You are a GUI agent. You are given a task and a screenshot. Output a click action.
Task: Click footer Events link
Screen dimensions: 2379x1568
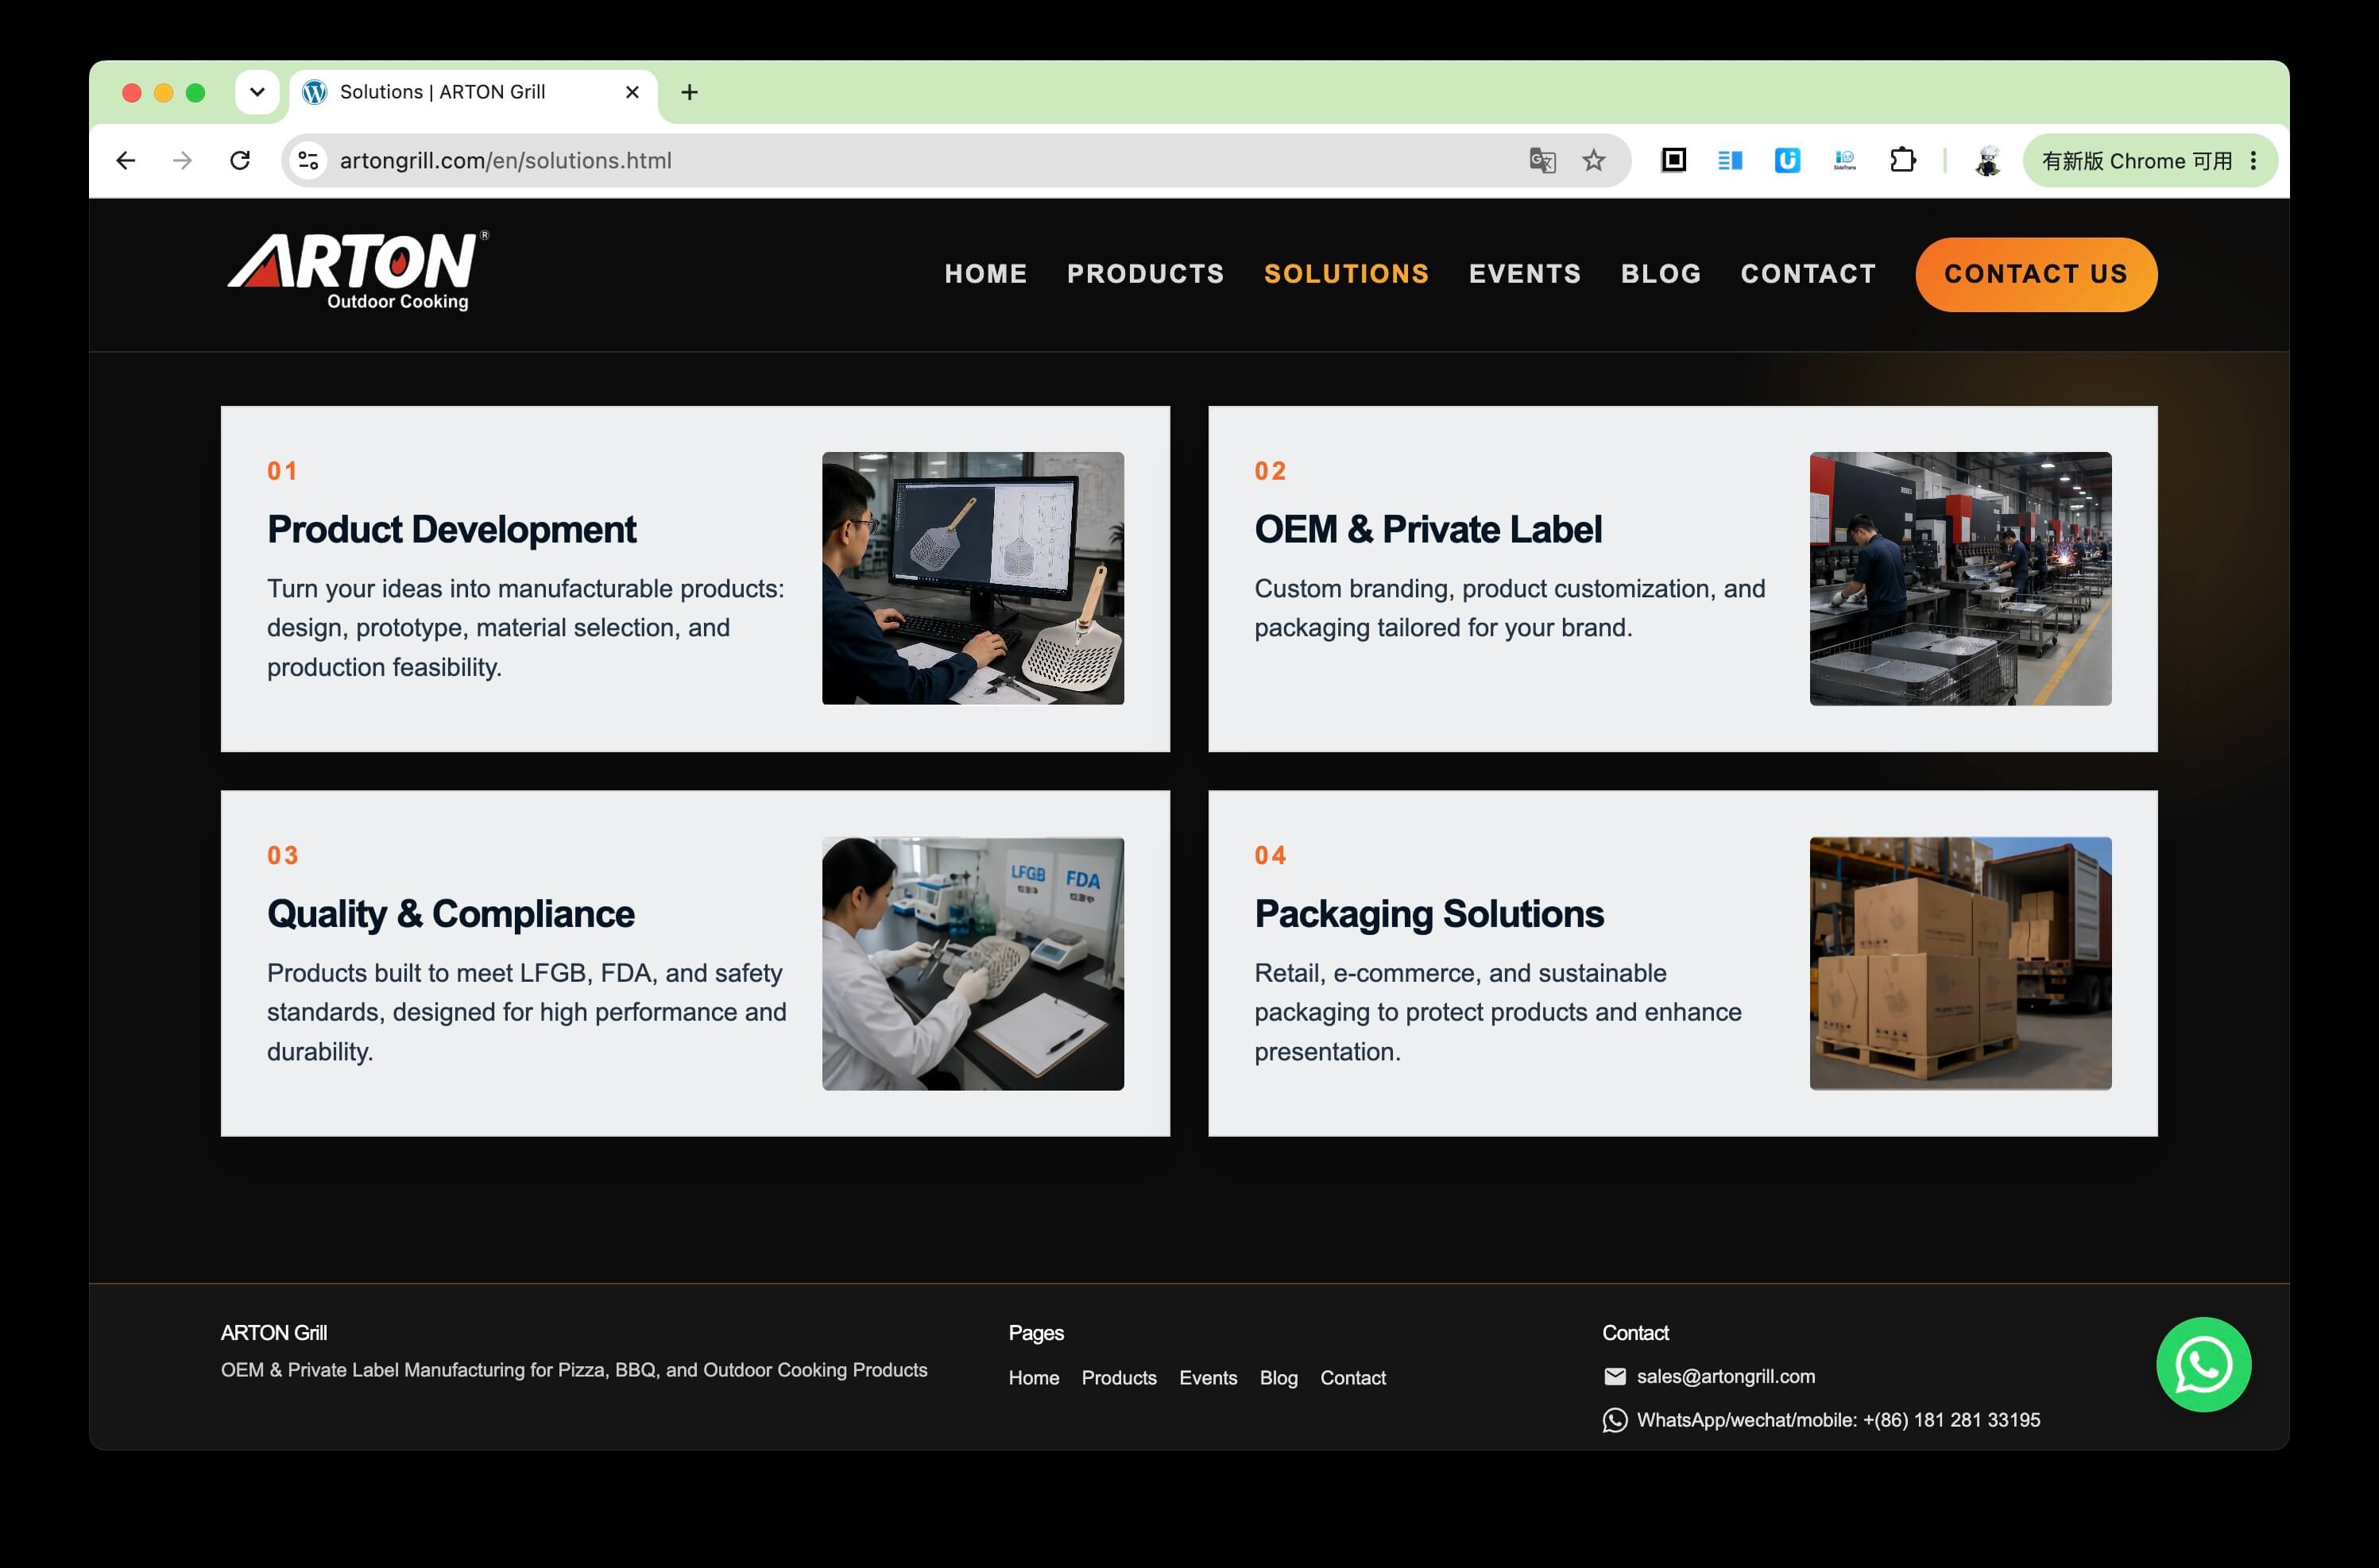1208,1378
